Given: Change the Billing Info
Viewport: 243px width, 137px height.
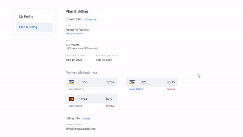Looking at the screenshot, I should pyautogui.click(x=86, y=118).
